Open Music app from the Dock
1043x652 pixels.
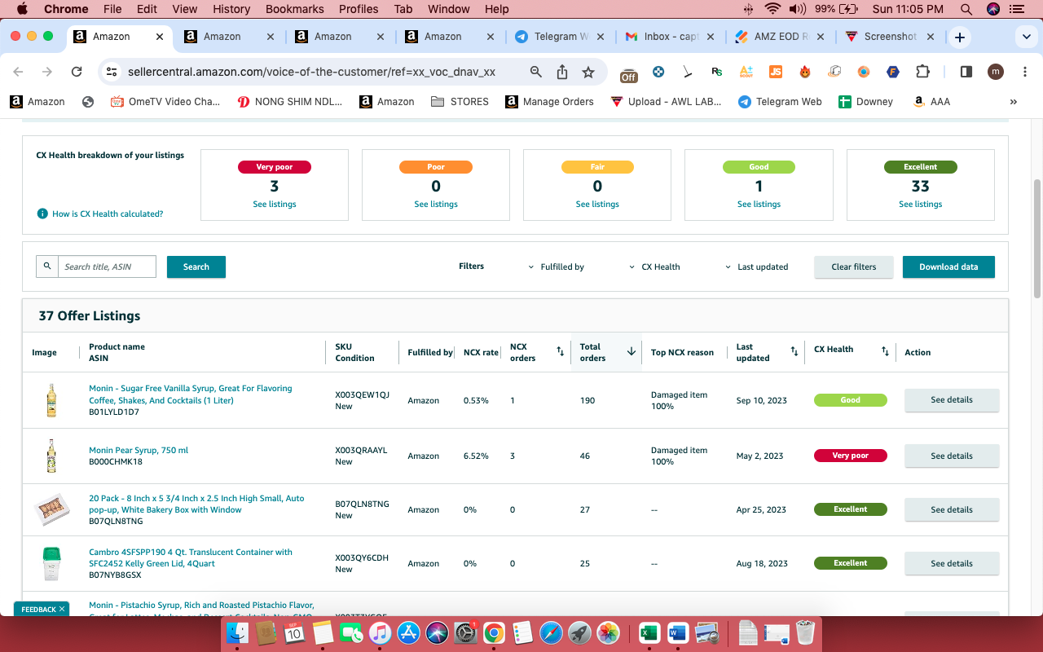pos(380,632)
